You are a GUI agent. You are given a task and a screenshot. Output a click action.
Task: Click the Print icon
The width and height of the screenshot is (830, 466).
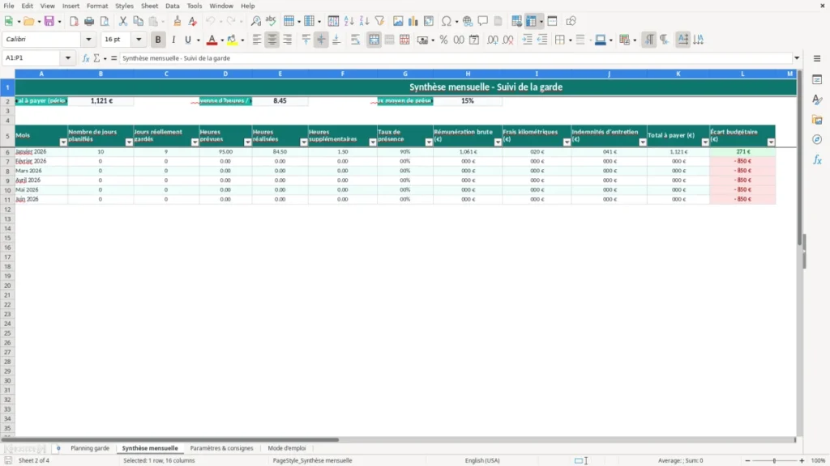(89, 21)
